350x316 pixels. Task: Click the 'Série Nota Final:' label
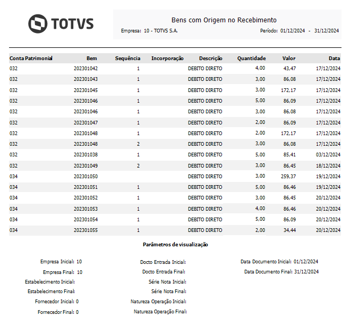(169, 292)
